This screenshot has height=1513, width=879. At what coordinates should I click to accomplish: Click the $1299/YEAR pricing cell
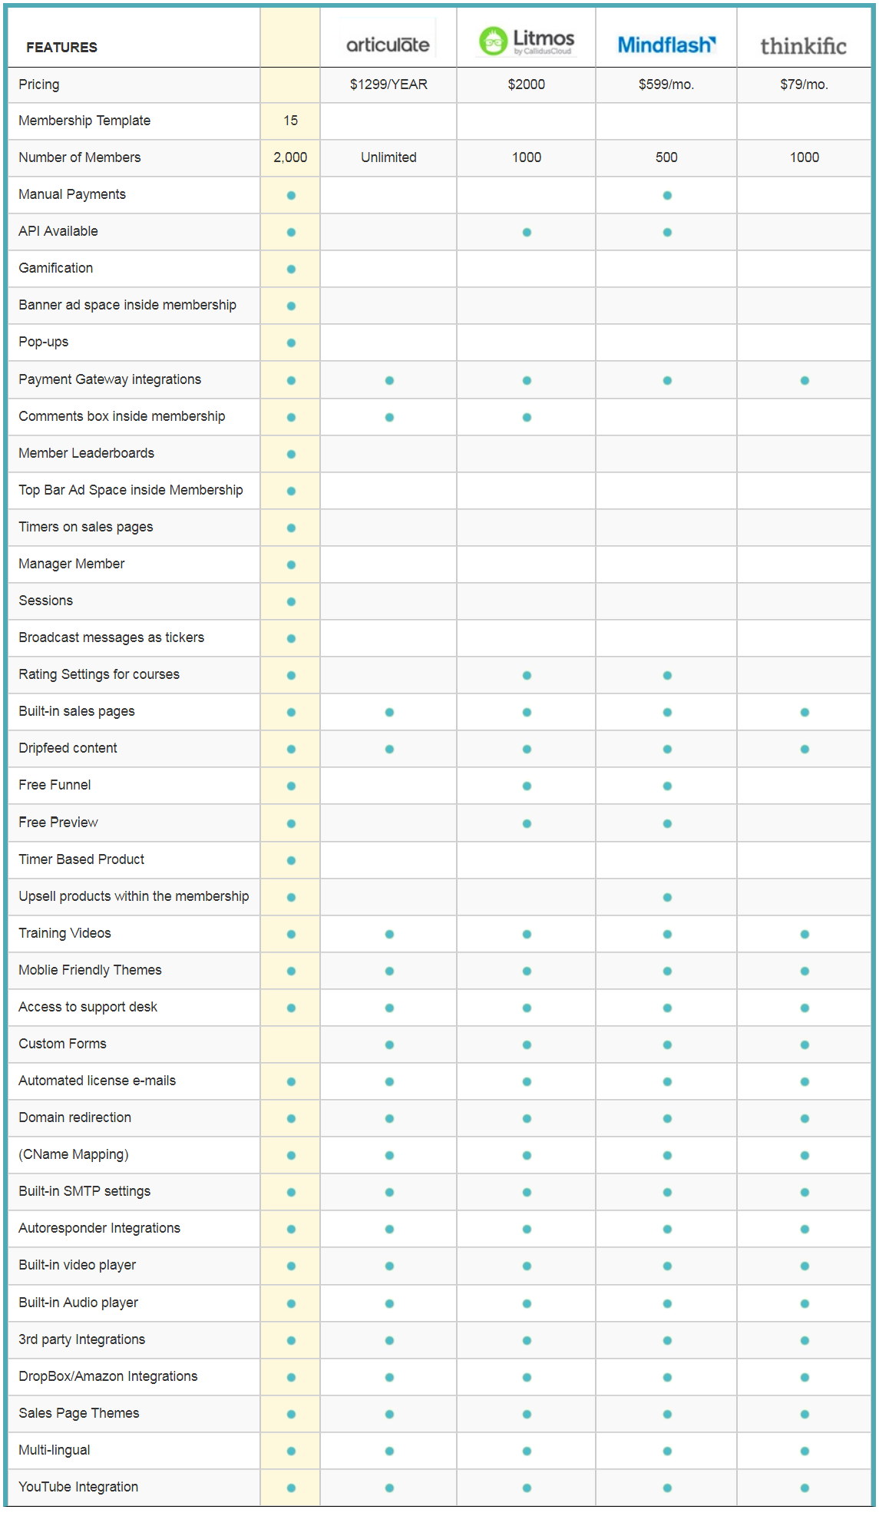(388, 84)
